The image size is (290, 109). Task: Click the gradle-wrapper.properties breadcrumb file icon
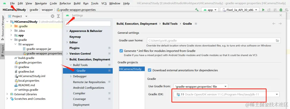(58, 10)
